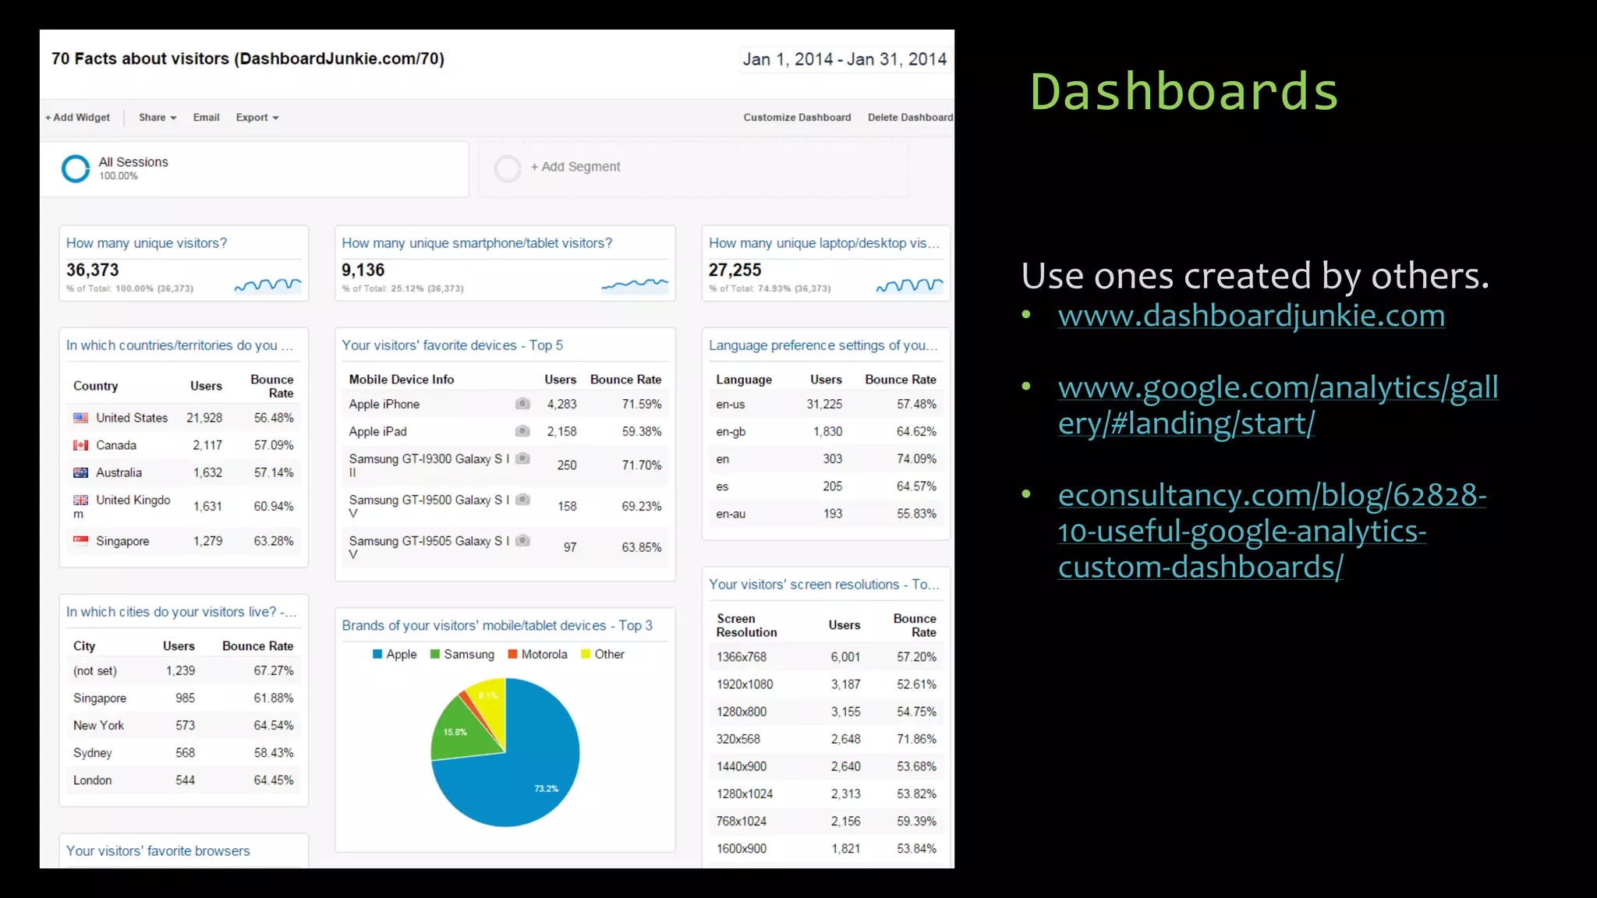This screenshot has height=898, width=1597.
Task: Select the New York city row
Action: click(x=183, y=725)
